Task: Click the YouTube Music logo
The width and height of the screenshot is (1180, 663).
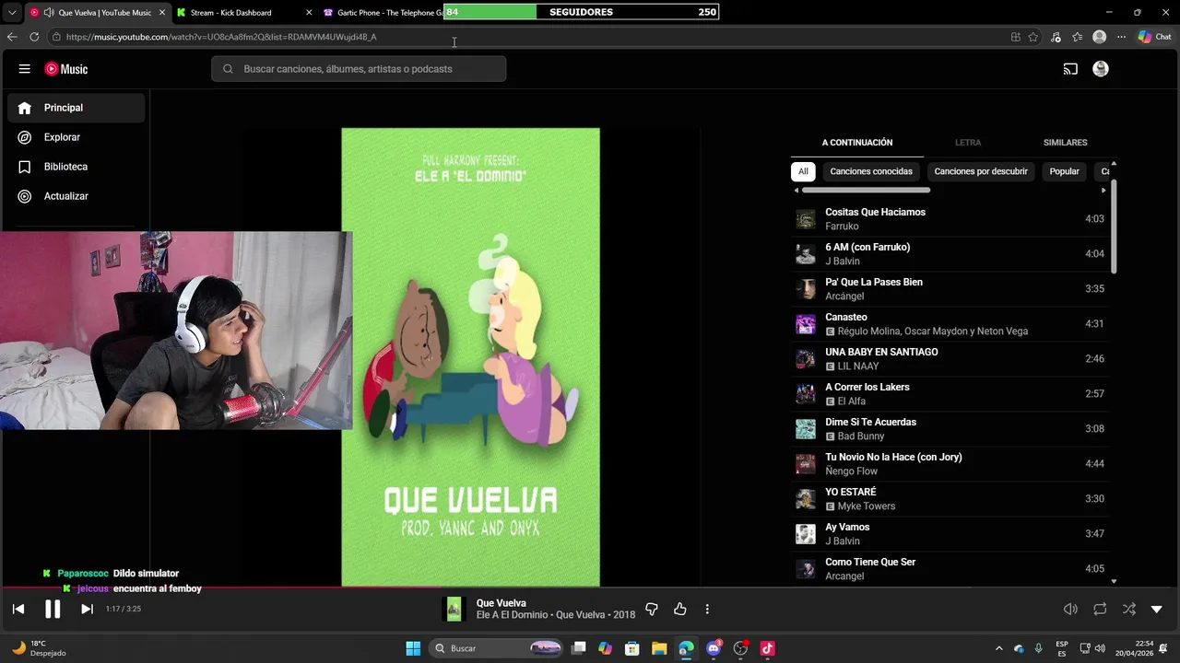Action: 66,69
